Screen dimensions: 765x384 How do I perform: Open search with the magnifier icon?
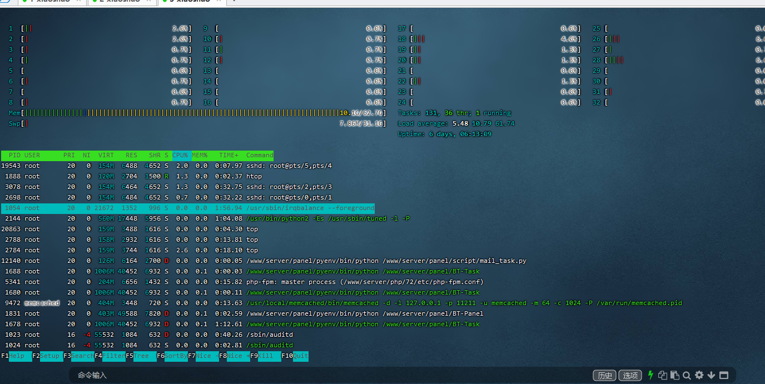687,375
